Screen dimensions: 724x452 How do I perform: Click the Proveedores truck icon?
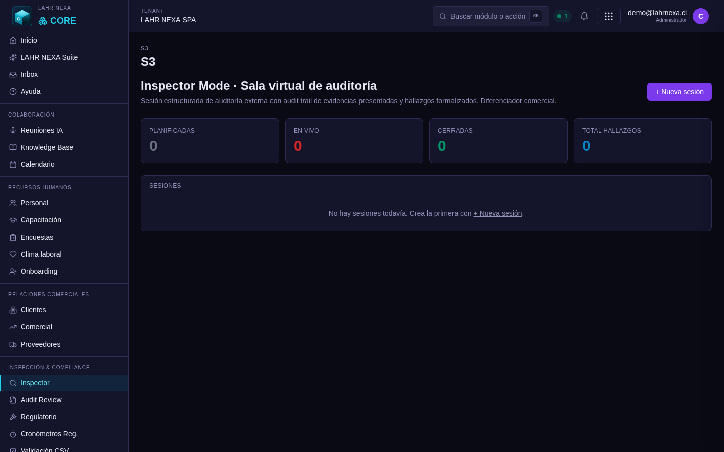(13, 344)
